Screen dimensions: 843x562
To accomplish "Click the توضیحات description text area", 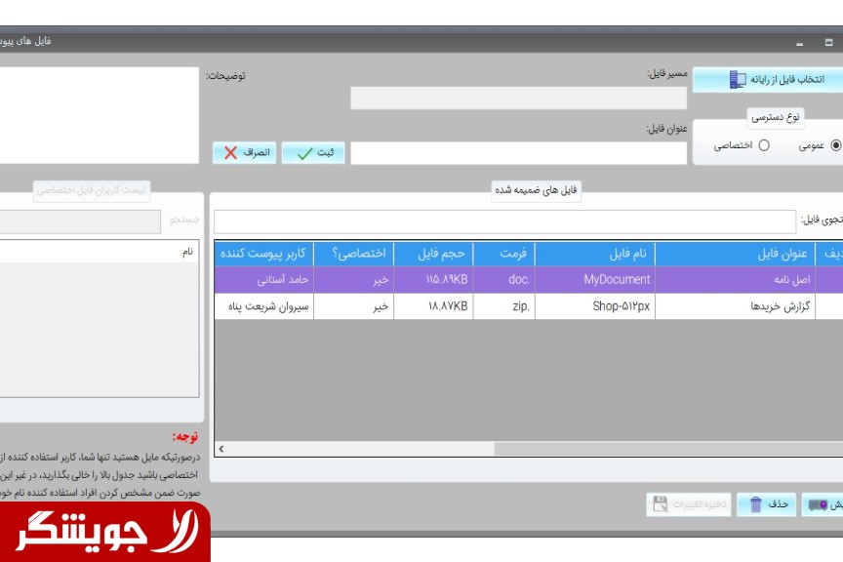I will tap(100, 115).
